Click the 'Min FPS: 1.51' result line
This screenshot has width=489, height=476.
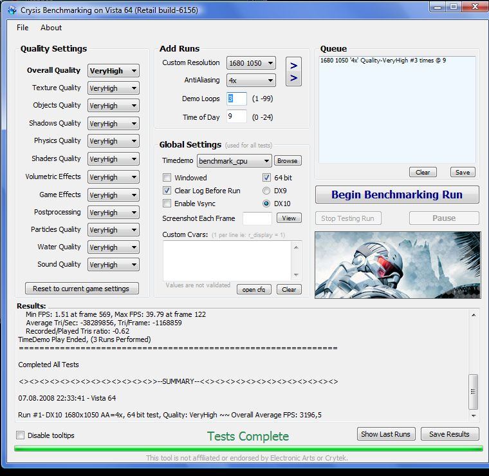116,314
